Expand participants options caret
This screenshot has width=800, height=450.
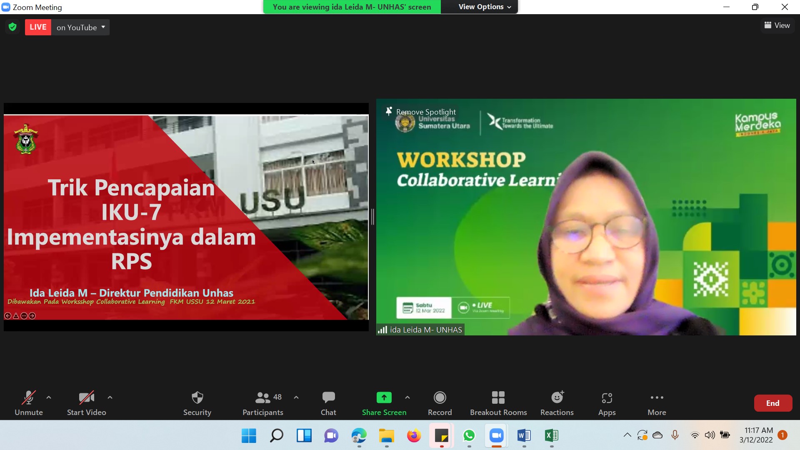tap(296, 397)
